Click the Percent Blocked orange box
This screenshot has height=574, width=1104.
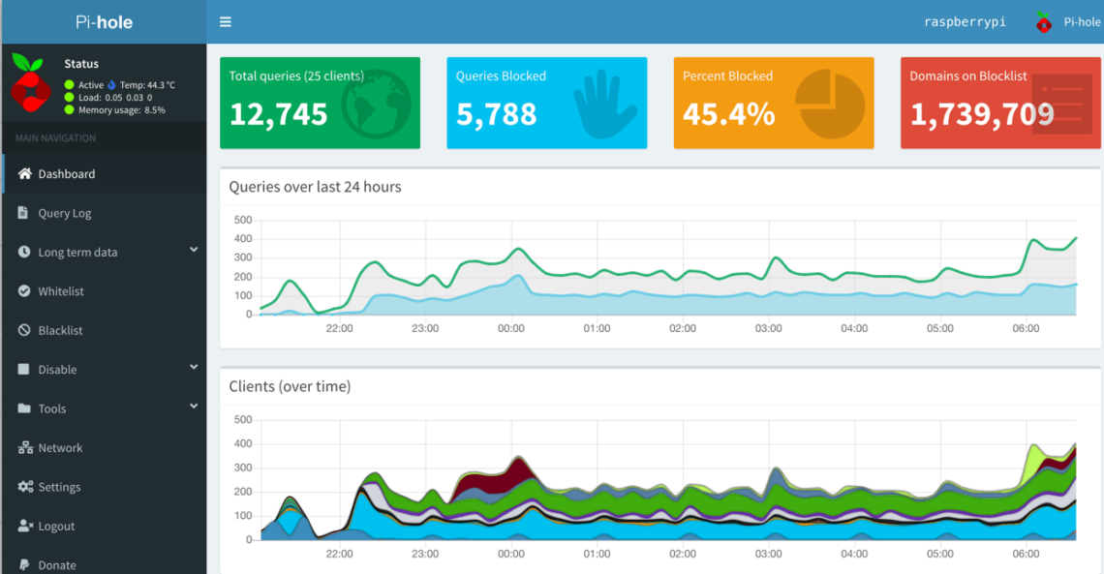[x=773, y=103]
